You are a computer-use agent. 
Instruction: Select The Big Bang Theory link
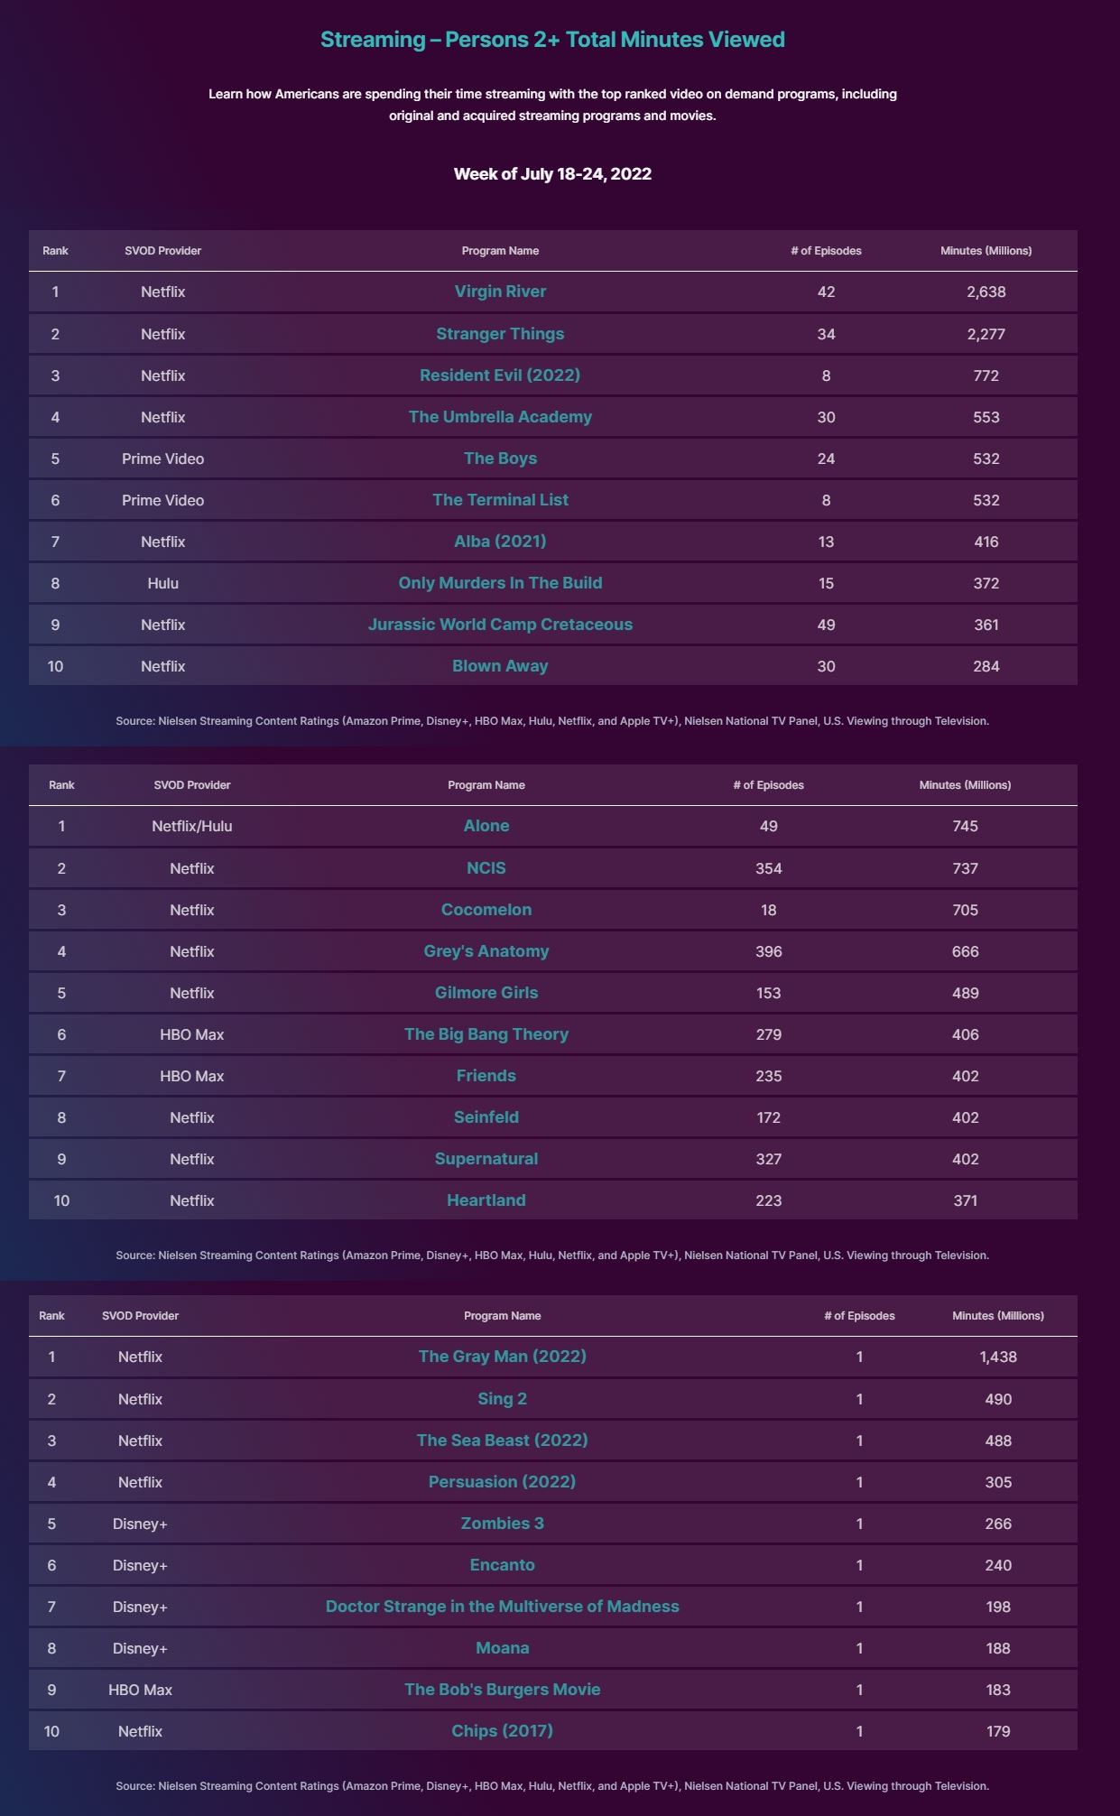[x=486, y=1034]
